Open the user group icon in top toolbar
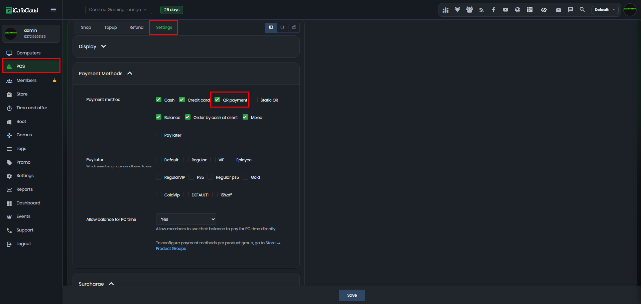The height and width of the screenshot is (304, 641). tap(470, 10)
